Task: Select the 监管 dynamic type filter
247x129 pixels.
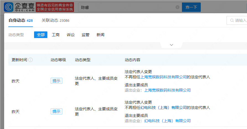Action: [x=86, y=35]
